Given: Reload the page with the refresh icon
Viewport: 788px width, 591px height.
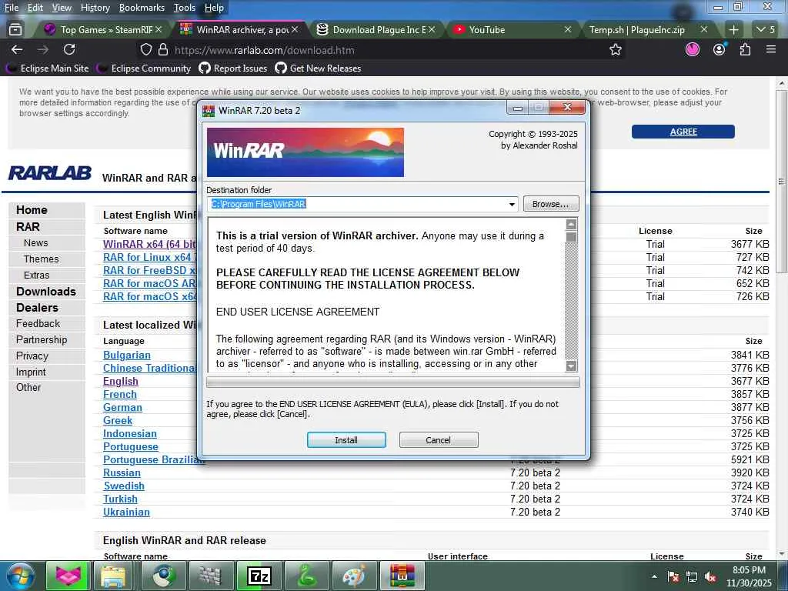Looking at the screenshot, I should pyautogui.click(x=69, y=49).
